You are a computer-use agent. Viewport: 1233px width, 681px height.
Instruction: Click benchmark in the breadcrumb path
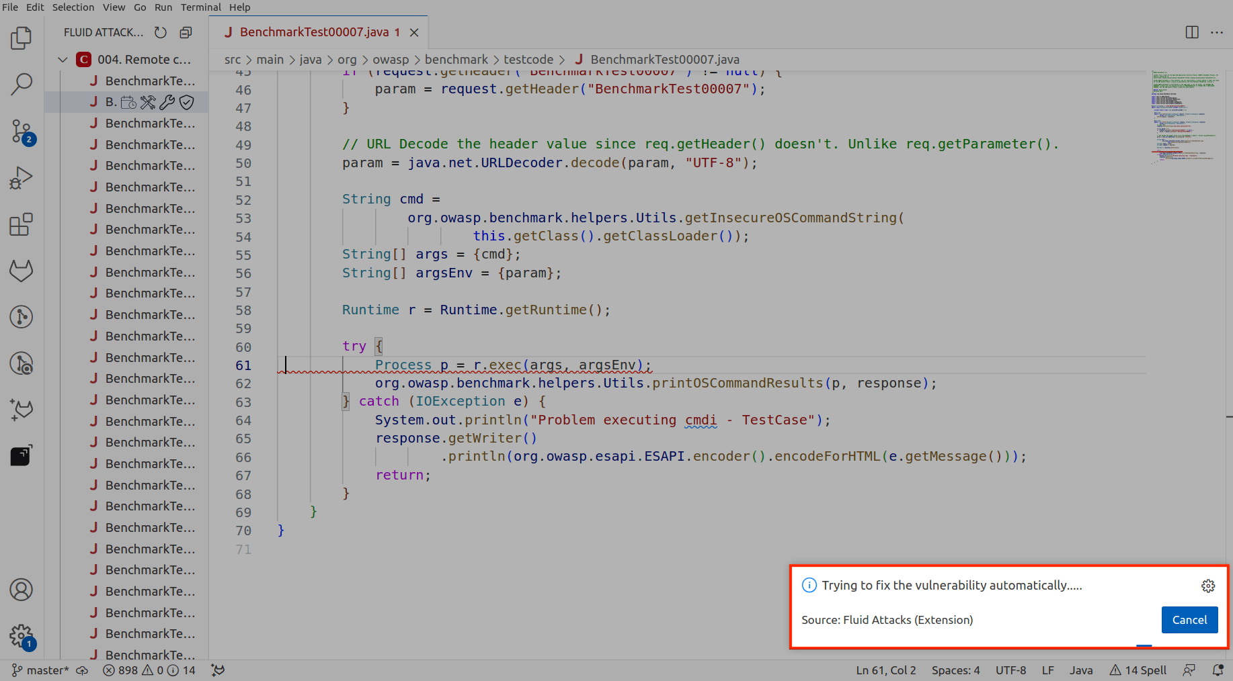(x=456, y=60)
